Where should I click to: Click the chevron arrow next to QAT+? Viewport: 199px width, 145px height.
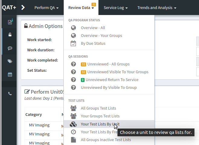(23, 8)
